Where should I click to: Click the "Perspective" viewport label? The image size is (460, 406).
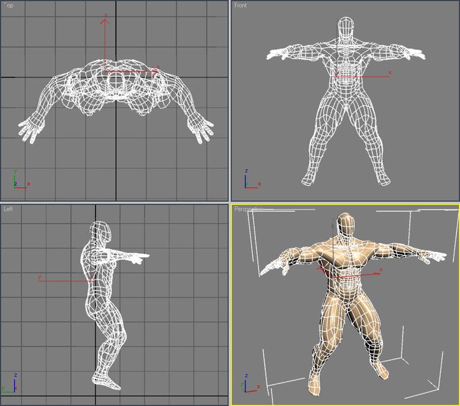click(248, 209)
